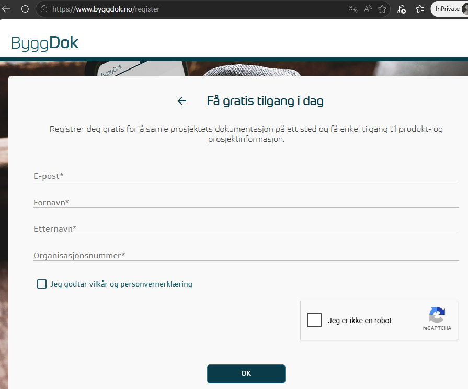
Task: Check the Jeg er ikke en robot box
Action: 314,320
